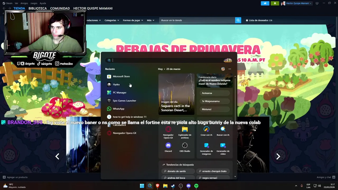Open the Amigos menu in Steam
Image resolution: width=338 pixels, height=190 pixels.
pyautogui.click(x=24, y=3)
